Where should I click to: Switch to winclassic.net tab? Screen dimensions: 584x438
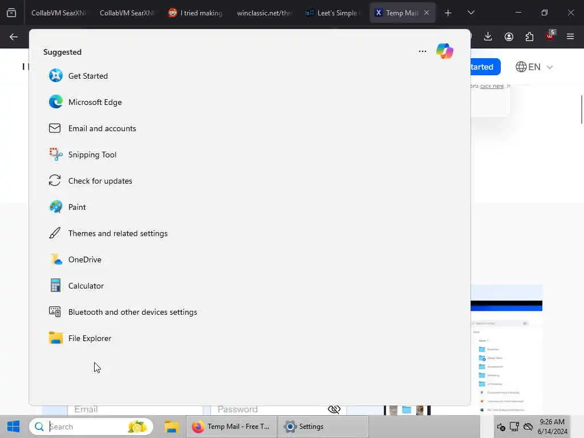click(264, 13)
